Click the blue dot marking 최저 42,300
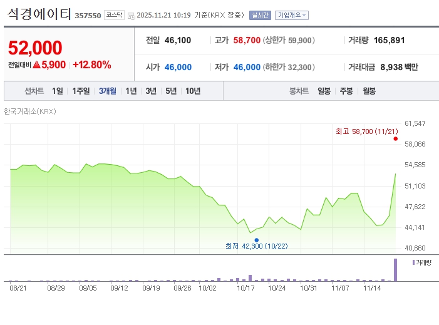The width and height of the screenshot is (439, 325). [257, 240]
